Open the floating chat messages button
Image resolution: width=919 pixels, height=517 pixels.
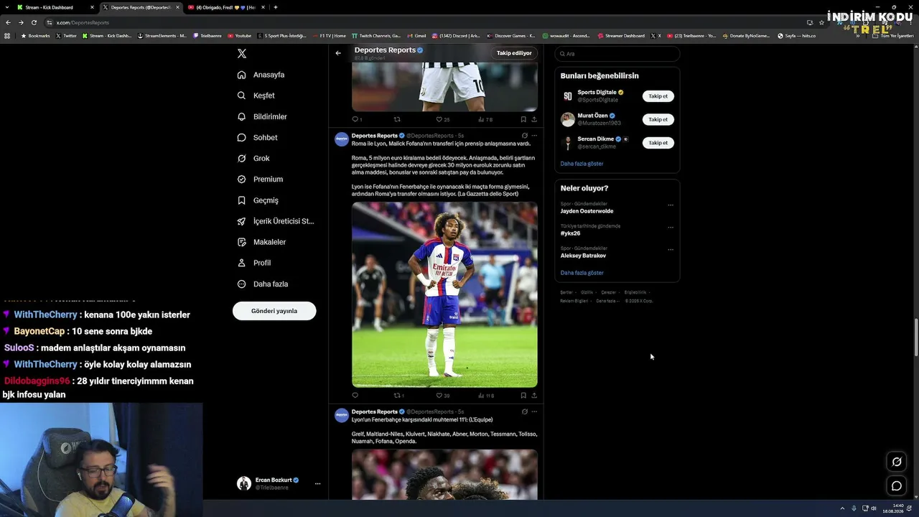pos(897,486)
